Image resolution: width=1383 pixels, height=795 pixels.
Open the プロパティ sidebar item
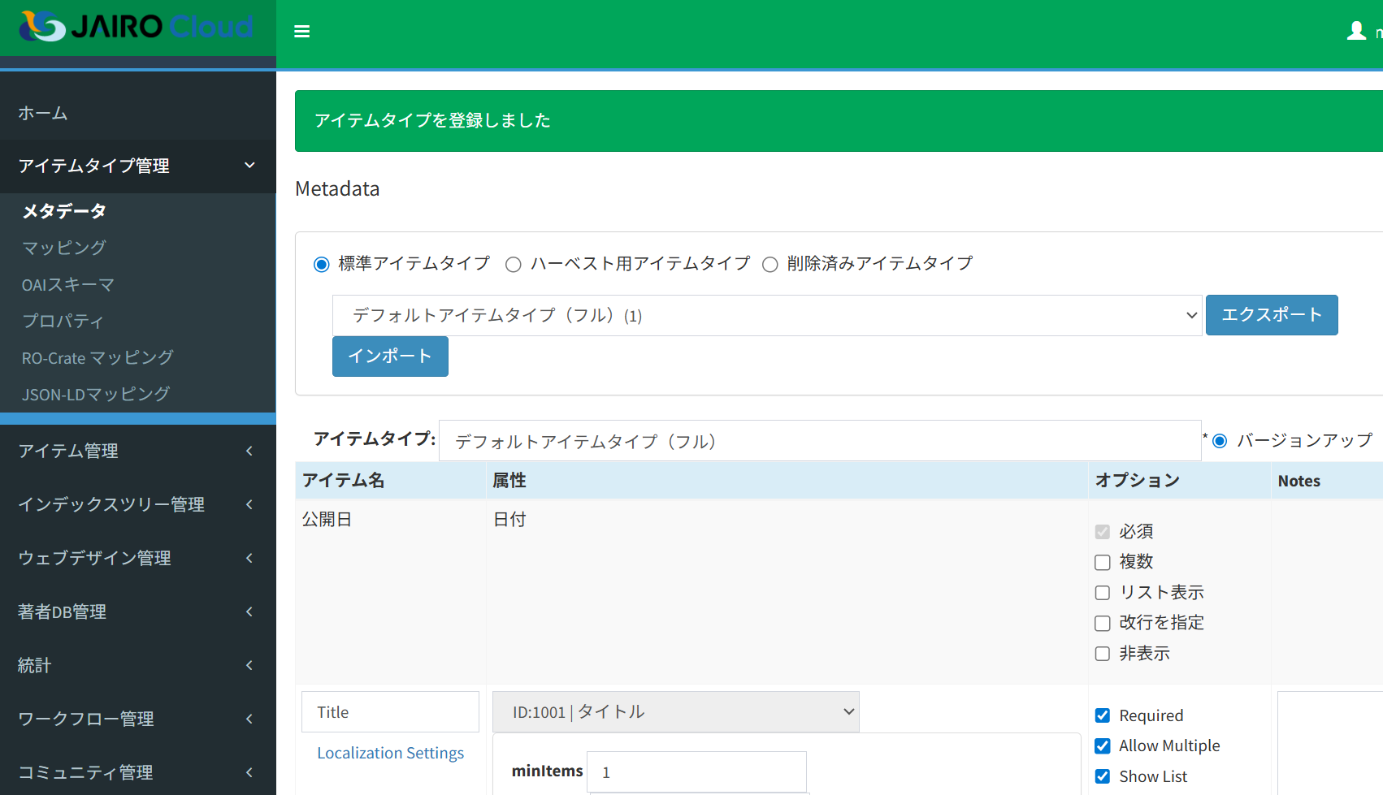(63, 321)
